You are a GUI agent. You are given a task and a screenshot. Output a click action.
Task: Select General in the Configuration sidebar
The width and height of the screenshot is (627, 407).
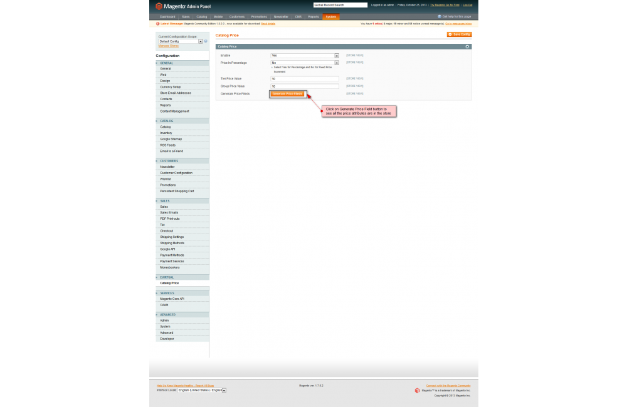182,69
